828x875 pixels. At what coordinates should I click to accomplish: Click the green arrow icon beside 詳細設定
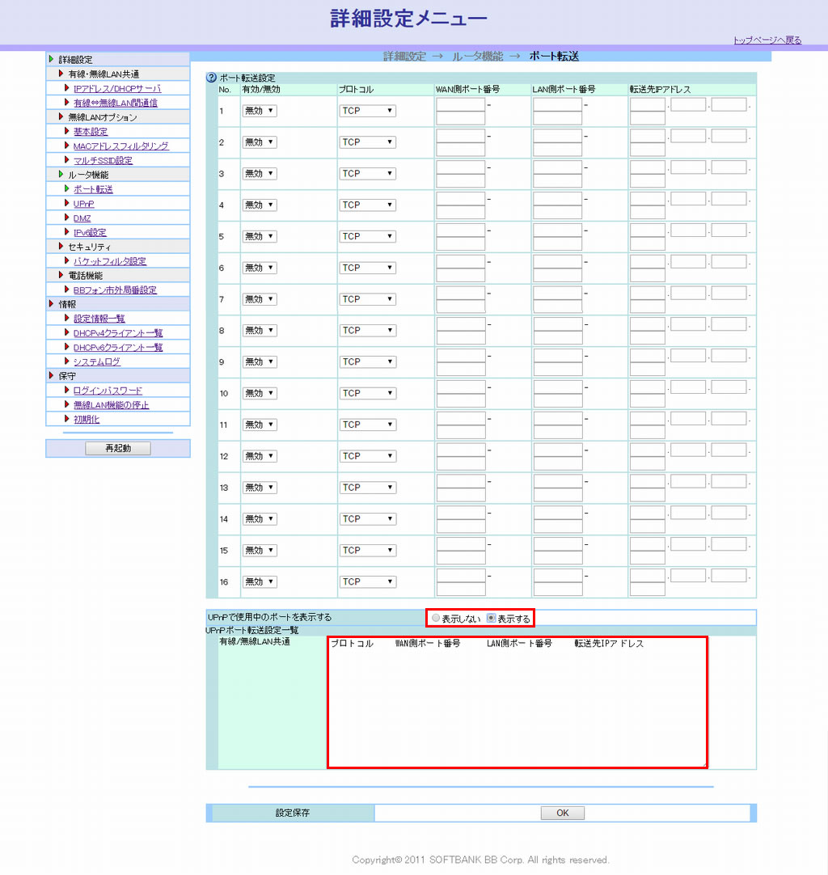[x=52, y=60]
